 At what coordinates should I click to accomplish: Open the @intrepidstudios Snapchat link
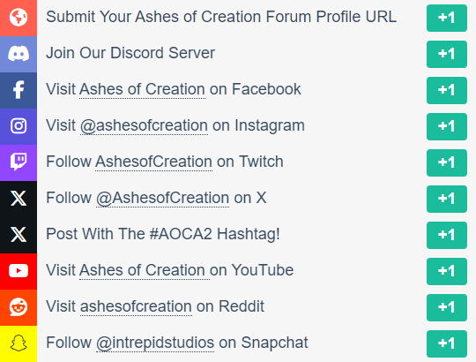155,343
